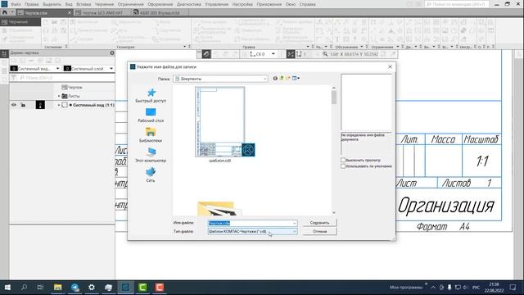Close the Чертеж.cdw document tab

(x=69, y=13)
